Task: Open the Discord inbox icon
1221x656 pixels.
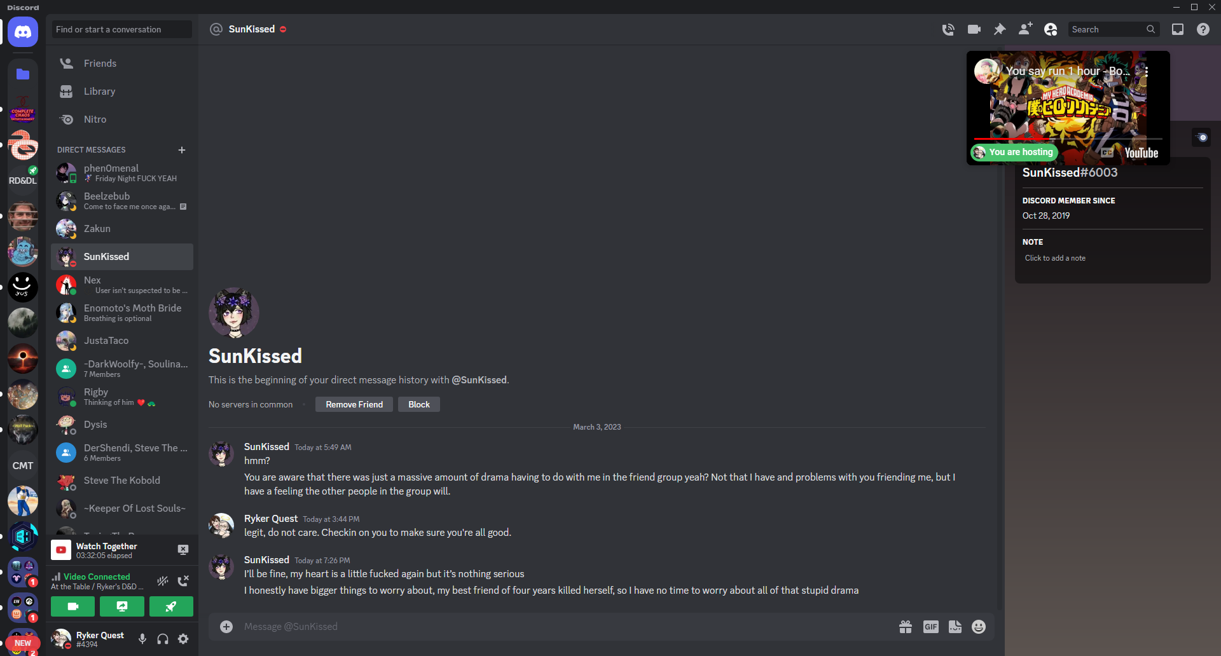Action: coord(1178,29)
